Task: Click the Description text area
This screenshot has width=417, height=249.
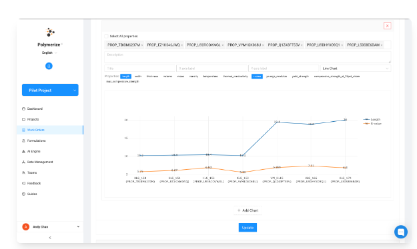Action: click(248, 57)
